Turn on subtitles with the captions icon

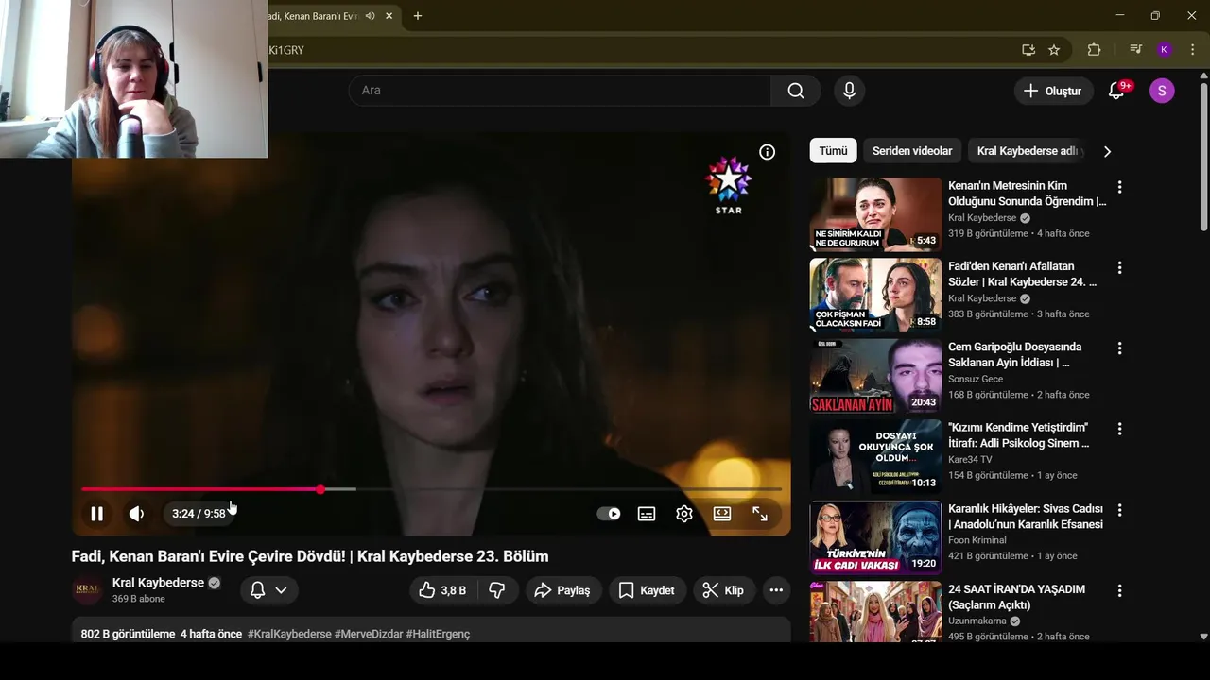(x=647, y=514)
